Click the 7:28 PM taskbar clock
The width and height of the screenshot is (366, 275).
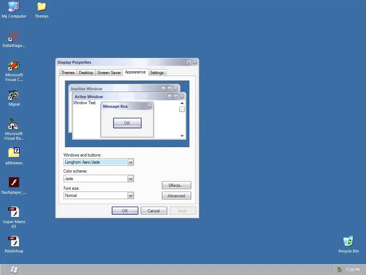point(353,270)
